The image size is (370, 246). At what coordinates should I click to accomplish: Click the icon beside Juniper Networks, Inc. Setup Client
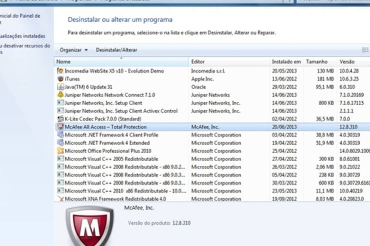click(x=60, y=103)
